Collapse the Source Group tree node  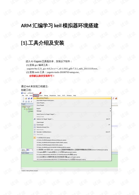pyautogui.click(x=25, y=109)
